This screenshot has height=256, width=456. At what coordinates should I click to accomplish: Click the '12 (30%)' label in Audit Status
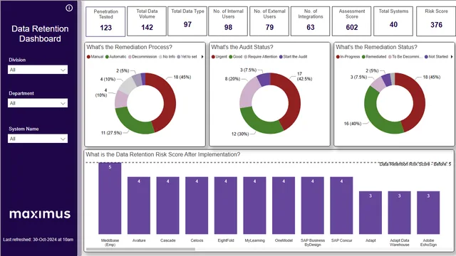[240, 134]
